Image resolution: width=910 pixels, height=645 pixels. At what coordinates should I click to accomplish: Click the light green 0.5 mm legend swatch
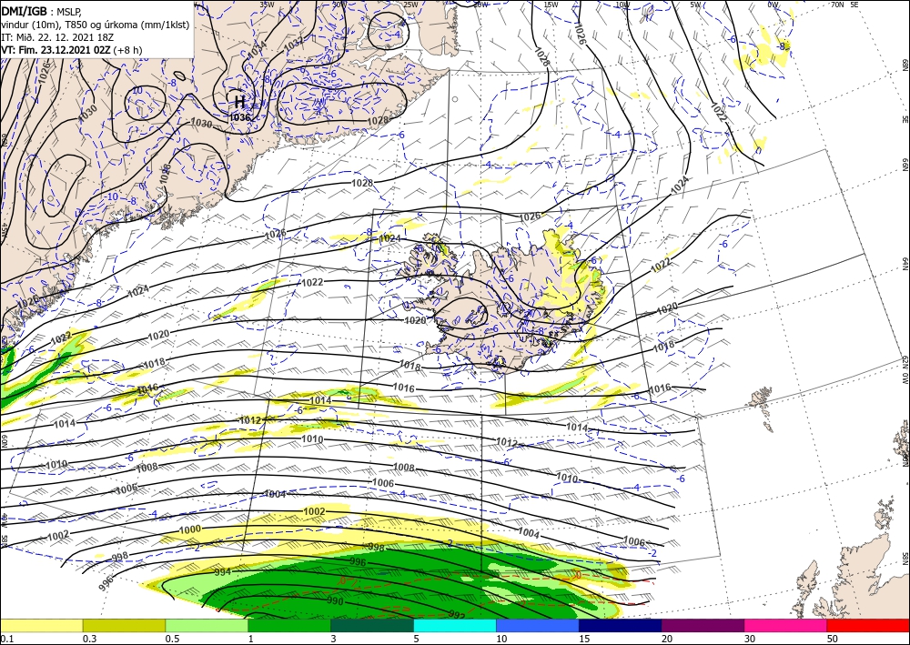tap(207, 625)
